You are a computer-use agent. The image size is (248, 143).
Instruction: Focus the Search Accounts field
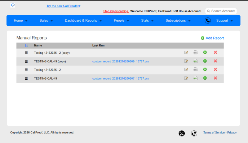click(221, 11)
